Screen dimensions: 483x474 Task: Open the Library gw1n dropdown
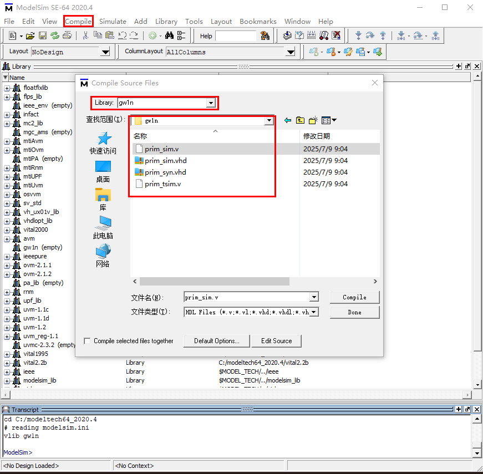(x=211, y=103)
